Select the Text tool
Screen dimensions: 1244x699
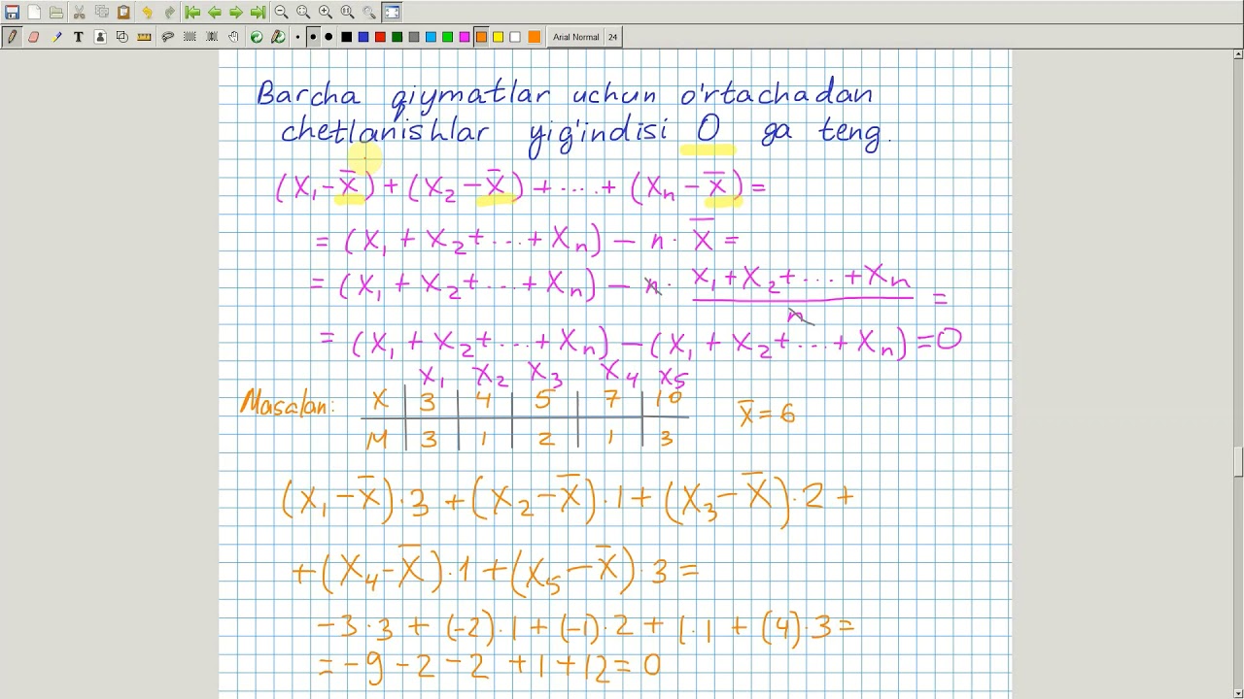pos(79,37)
